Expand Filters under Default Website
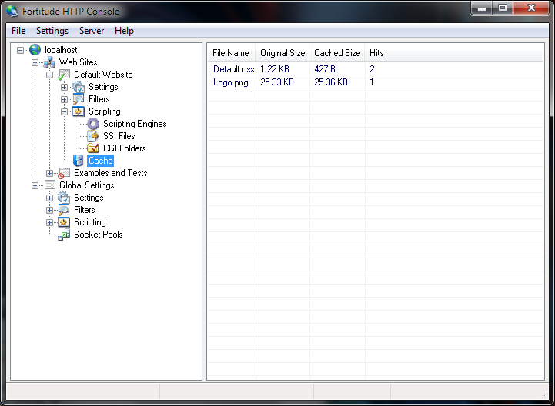This screenshot has height=406, width=555. point(65,99)
